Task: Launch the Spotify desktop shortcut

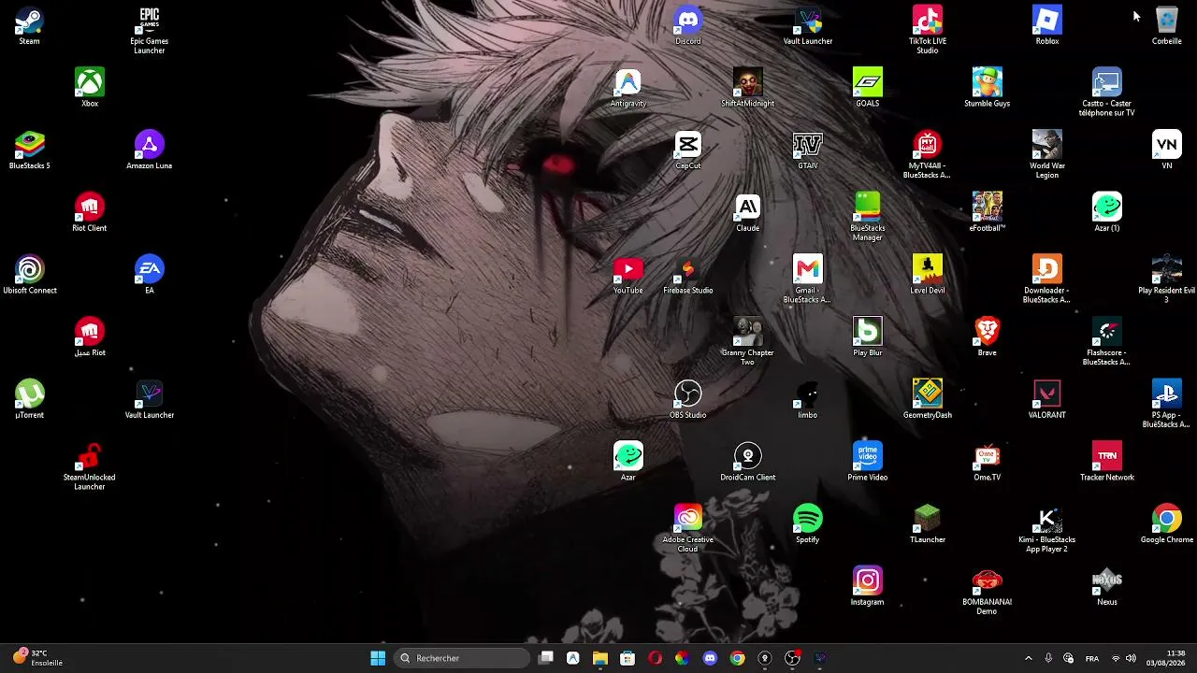Action: pos(808,524)
